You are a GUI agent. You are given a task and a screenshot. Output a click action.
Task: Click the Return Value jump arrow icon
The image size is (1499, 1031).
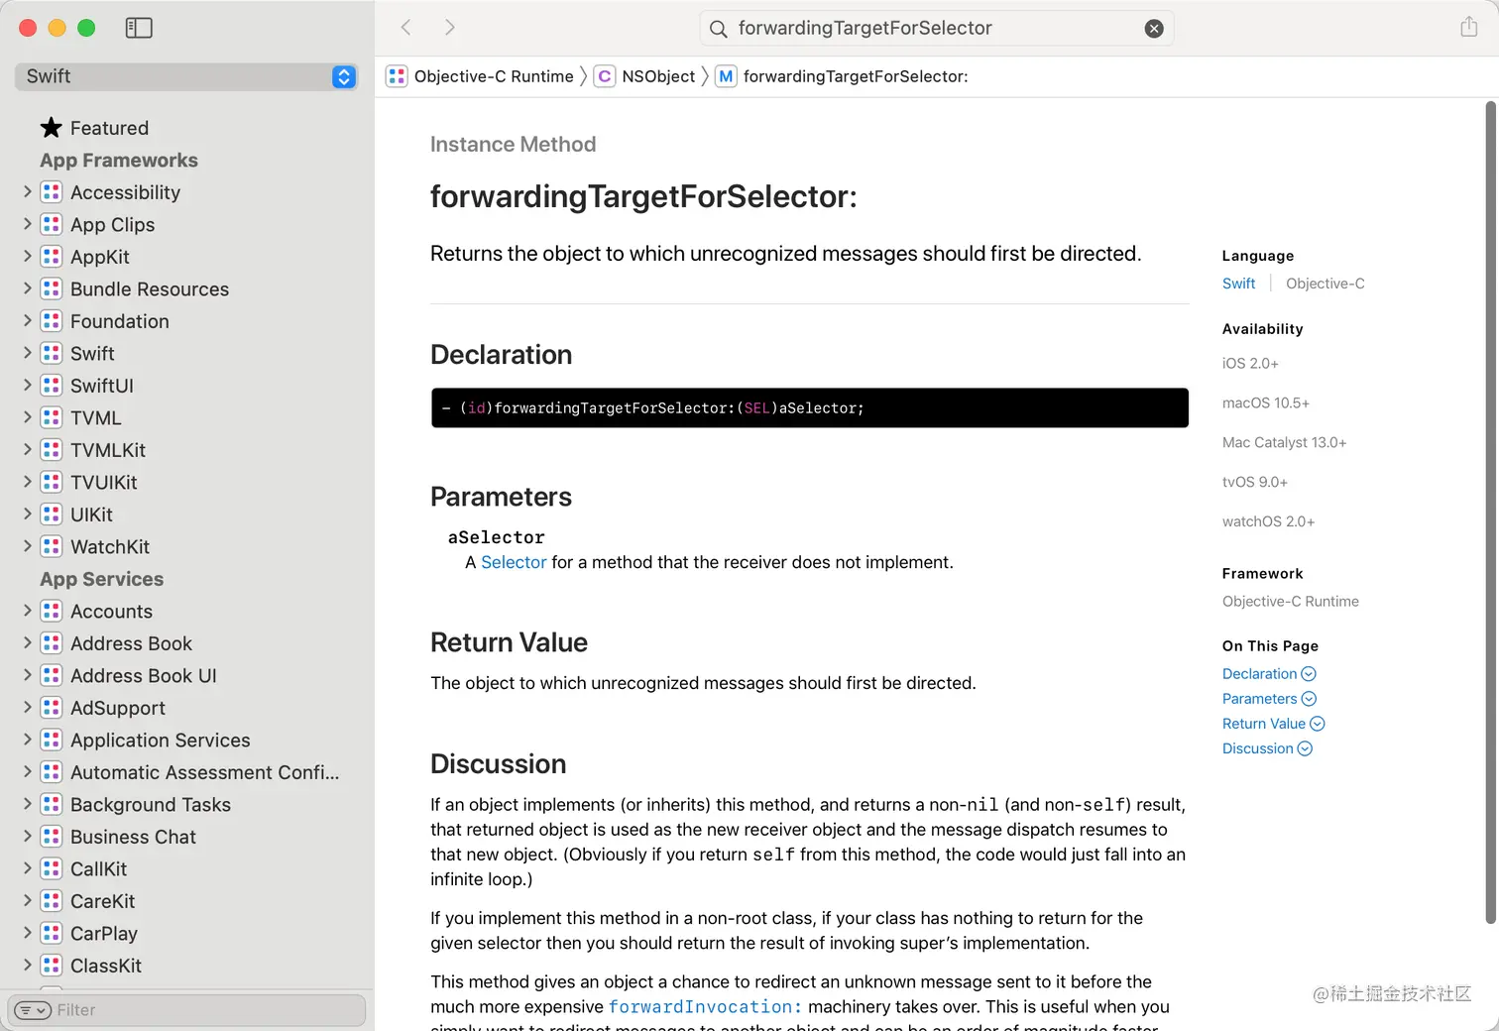(1318, 724)
